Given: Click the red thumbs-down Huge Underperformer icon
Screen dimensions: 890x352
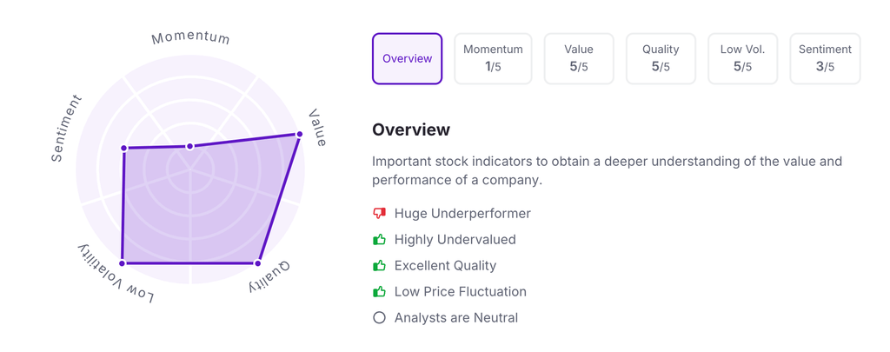Looking at the screenshot, I should pos(379,214).
